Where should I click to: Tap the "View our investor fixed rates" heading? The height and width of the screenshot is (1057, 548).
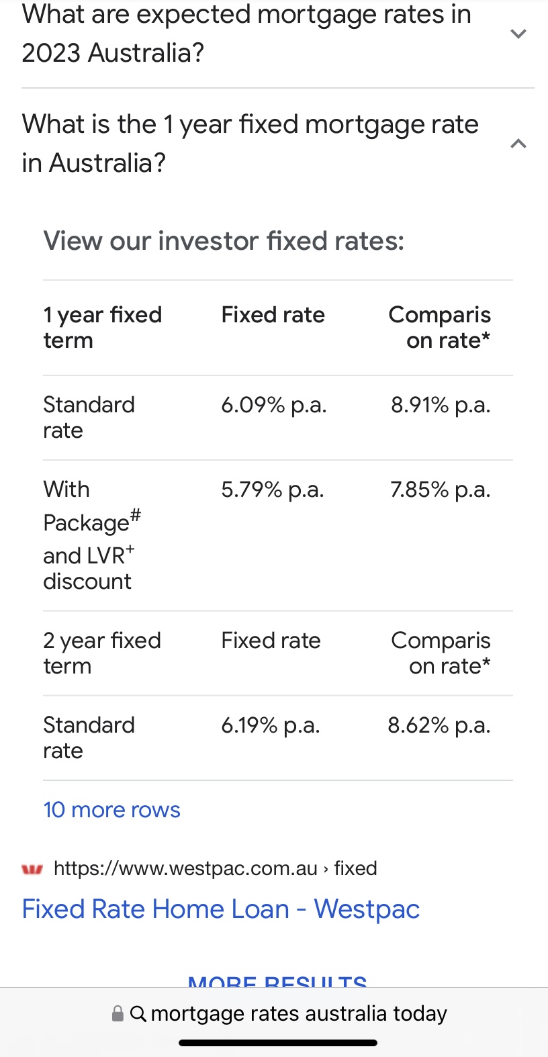224,241
